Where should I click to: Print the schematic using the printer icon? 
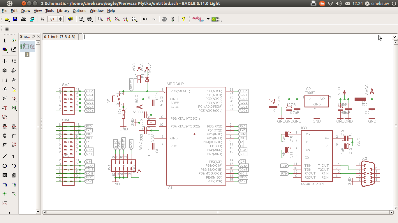(24, 19)
